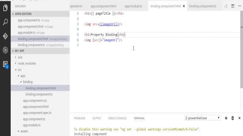Open the Source Control view
The width and height of the screenshot is (243, 136).
point(5,36)
